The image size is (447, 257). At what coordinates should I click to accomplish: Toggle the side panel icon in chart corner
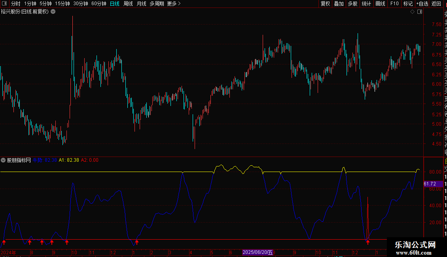point(420,12)
